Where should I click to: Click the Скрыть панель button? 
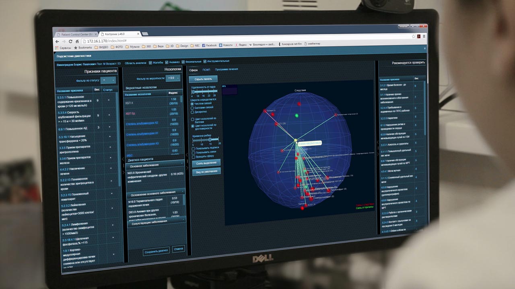(x=203, y=79)
